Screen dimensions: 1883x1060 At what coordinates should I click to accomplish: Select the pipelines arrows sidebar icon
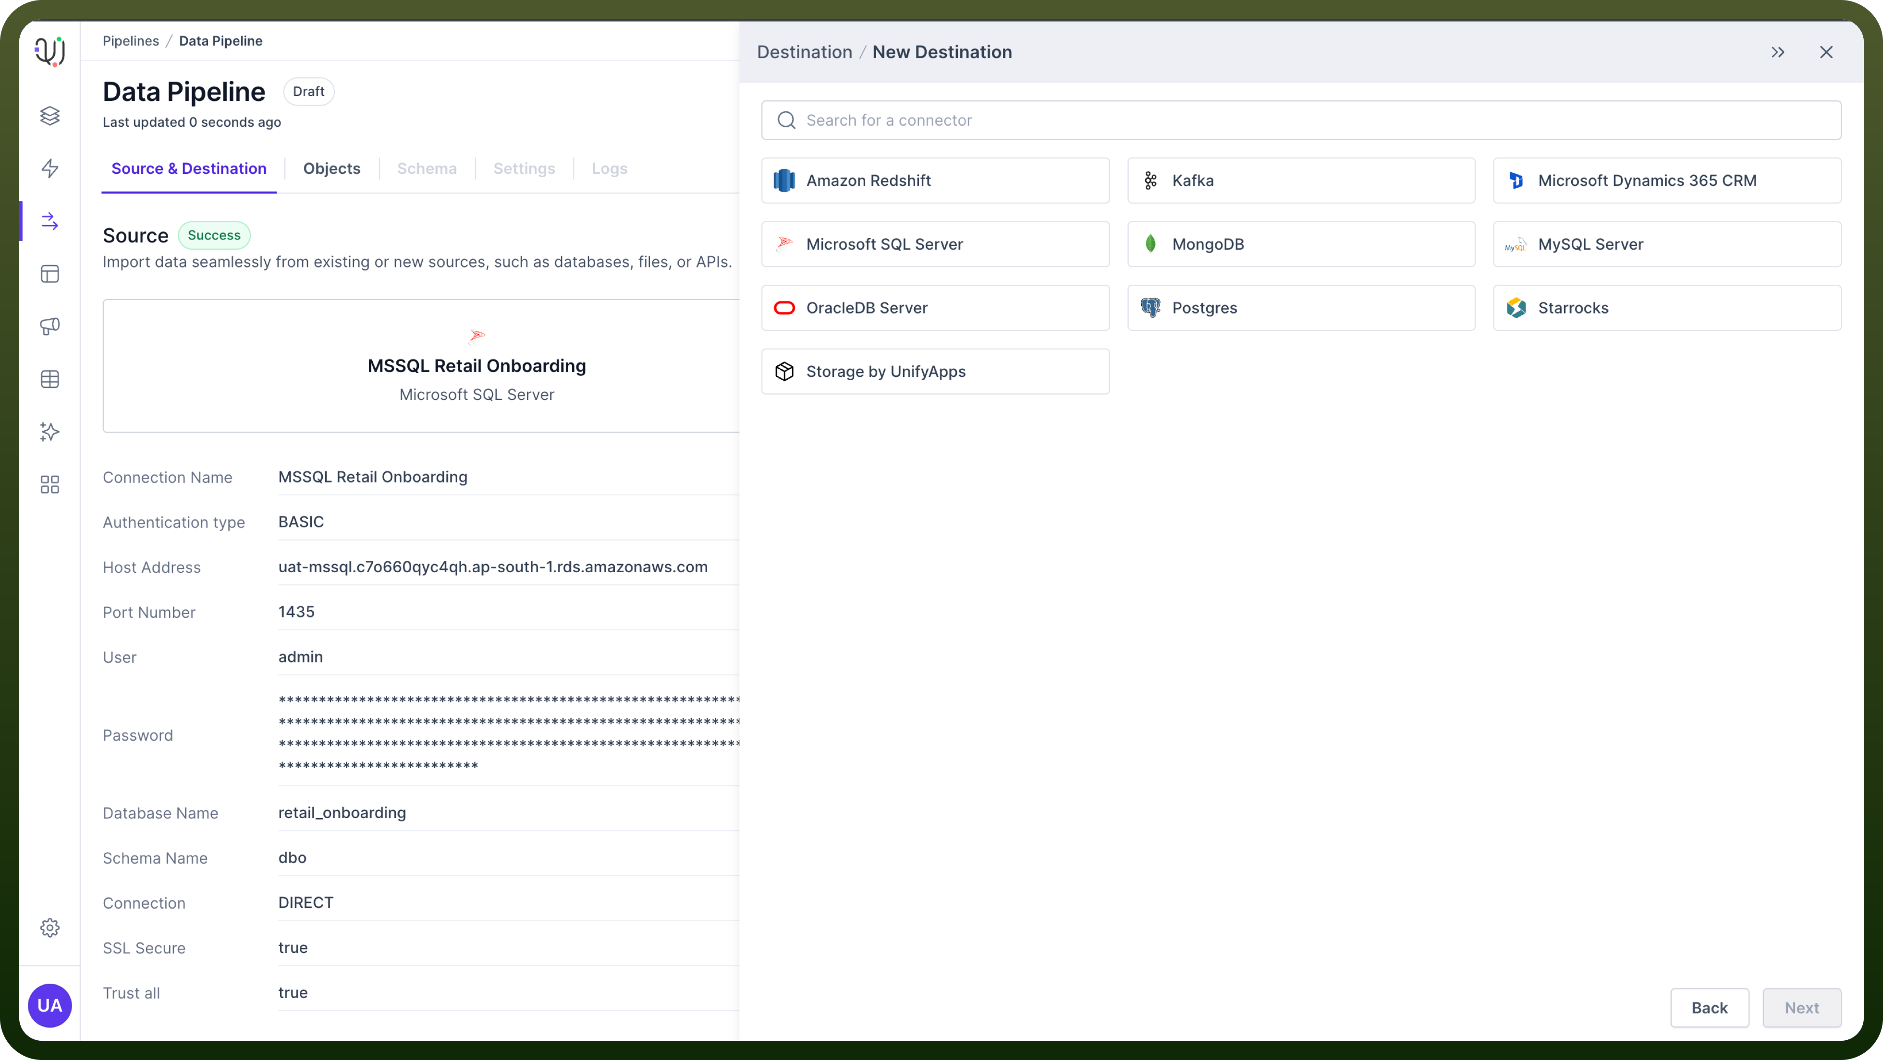click(49, 221)
